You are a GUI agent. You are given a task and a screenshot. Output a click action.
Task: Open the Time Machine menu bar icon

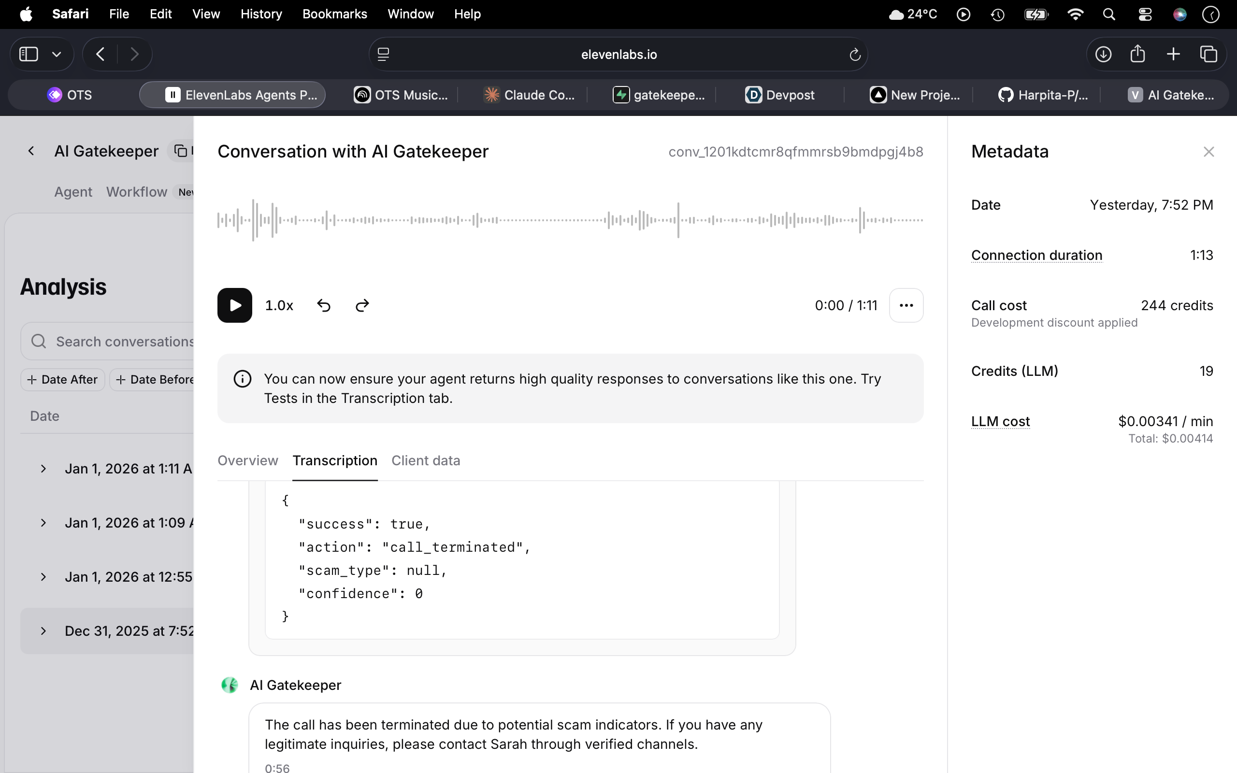(x=998, y=14)
